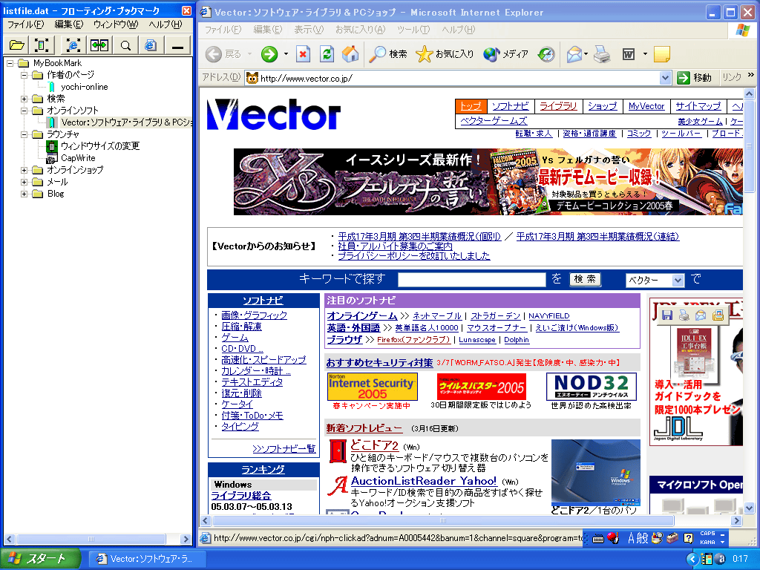Open the 画像・グラフィック link
The height and width of the screenshot is (570, 760).
click(x=254, y=315)
